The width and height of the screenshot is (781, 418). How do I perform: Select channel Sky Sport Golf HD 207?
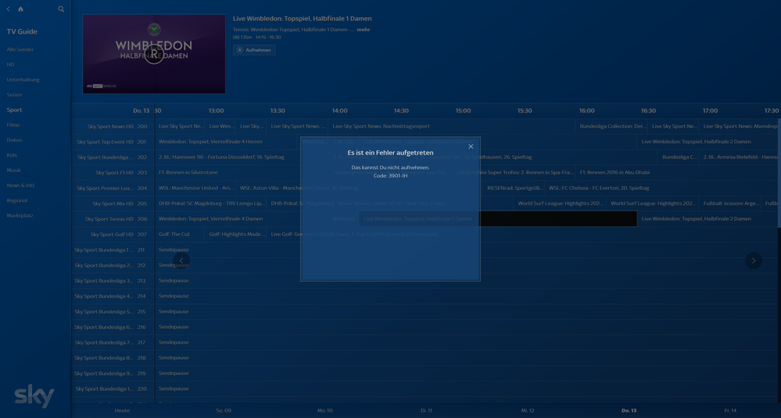113,234
